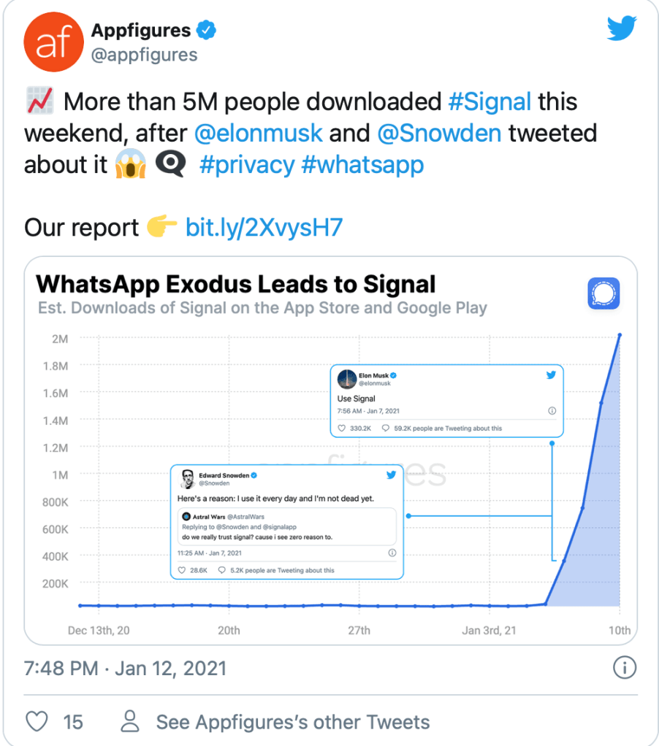Open the @Snowden mention link
Image resolution: width=659 pixels, height=746 pixels.
[438, 134]
